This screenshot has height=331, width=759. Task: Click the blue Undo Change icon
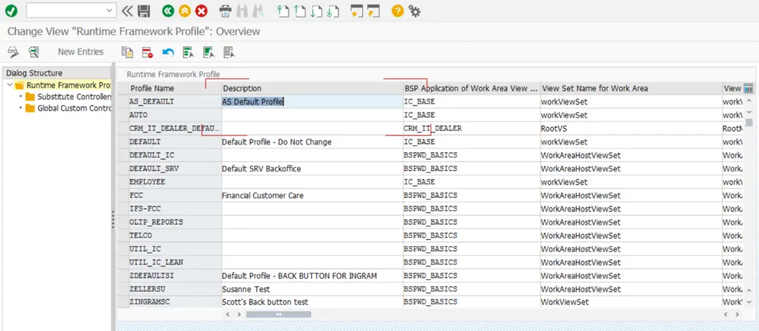[168, 52]
